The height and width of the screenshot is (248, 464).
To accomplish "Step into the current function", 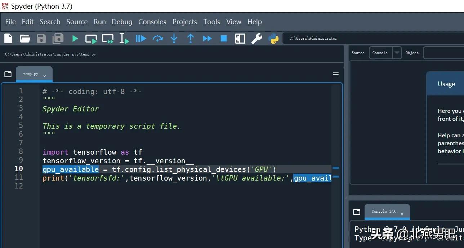I will point(174,38).
